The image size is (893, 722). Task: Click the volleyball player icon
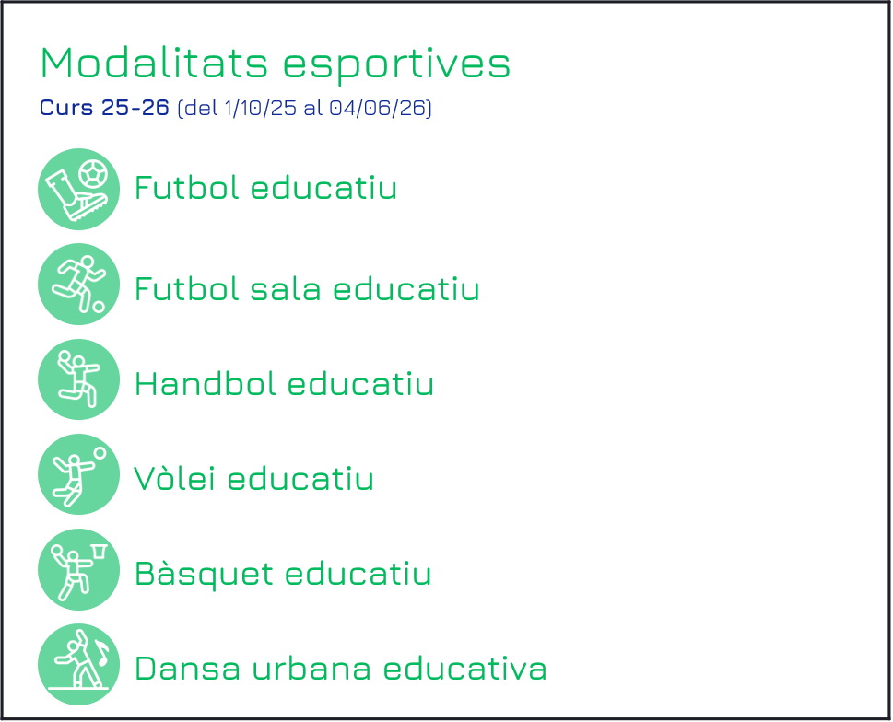pos(78,474)
